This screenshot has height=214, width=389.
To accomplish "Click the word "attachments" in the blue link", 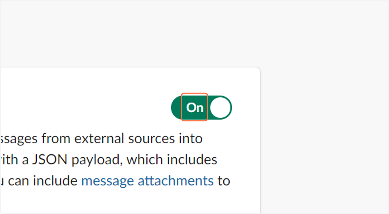I will pos(176,181).
